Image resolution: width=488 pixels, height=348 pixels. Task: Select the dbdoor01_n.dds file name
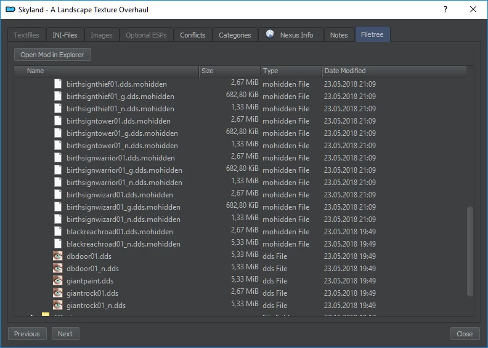pos(93,269)
